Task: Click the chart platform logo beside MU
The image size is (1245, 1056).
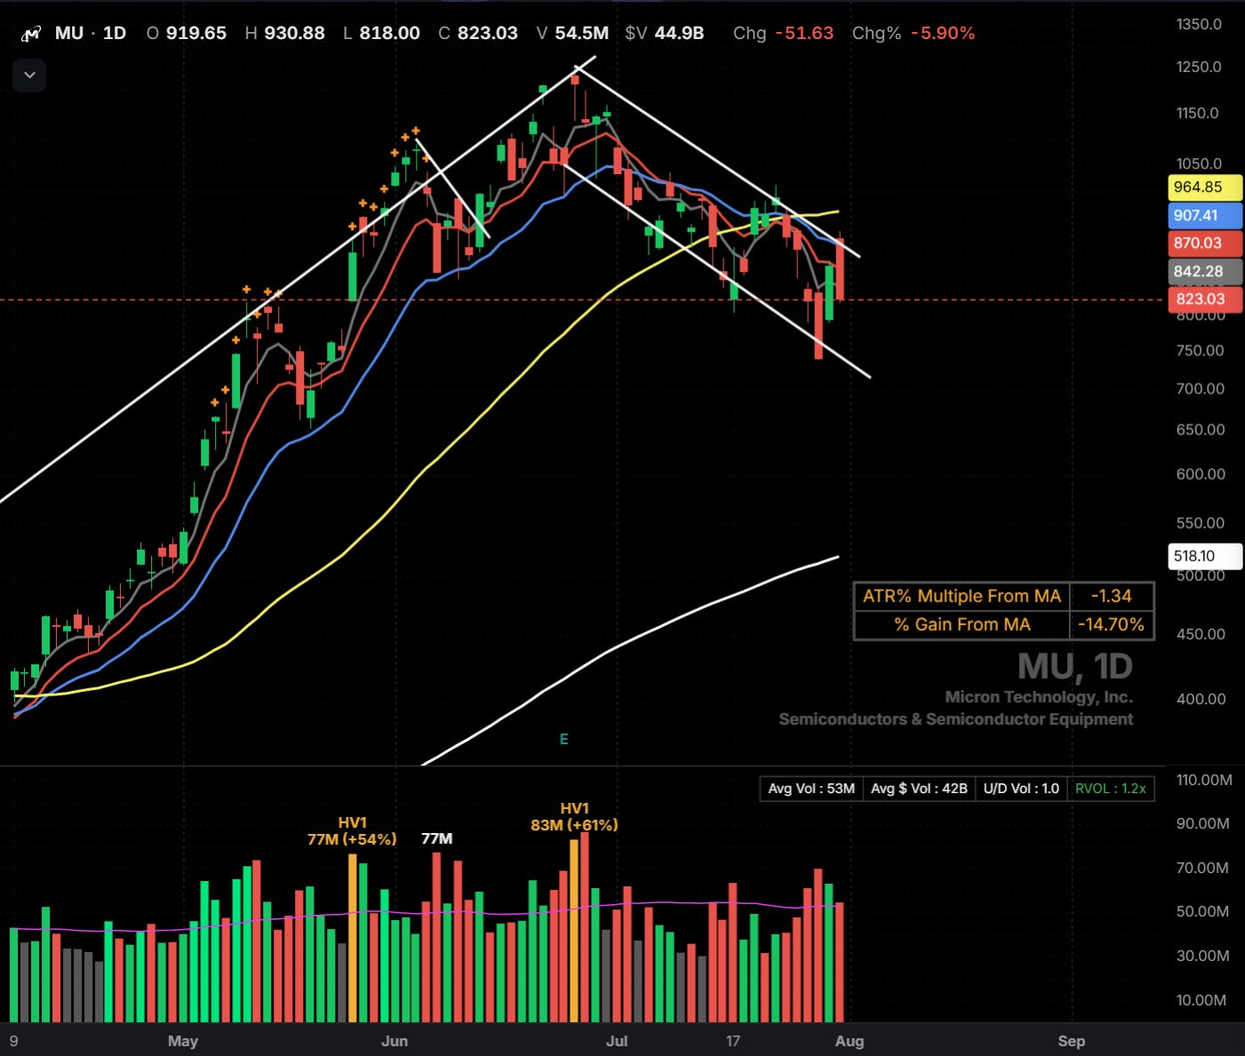Action: pos(31,34)
